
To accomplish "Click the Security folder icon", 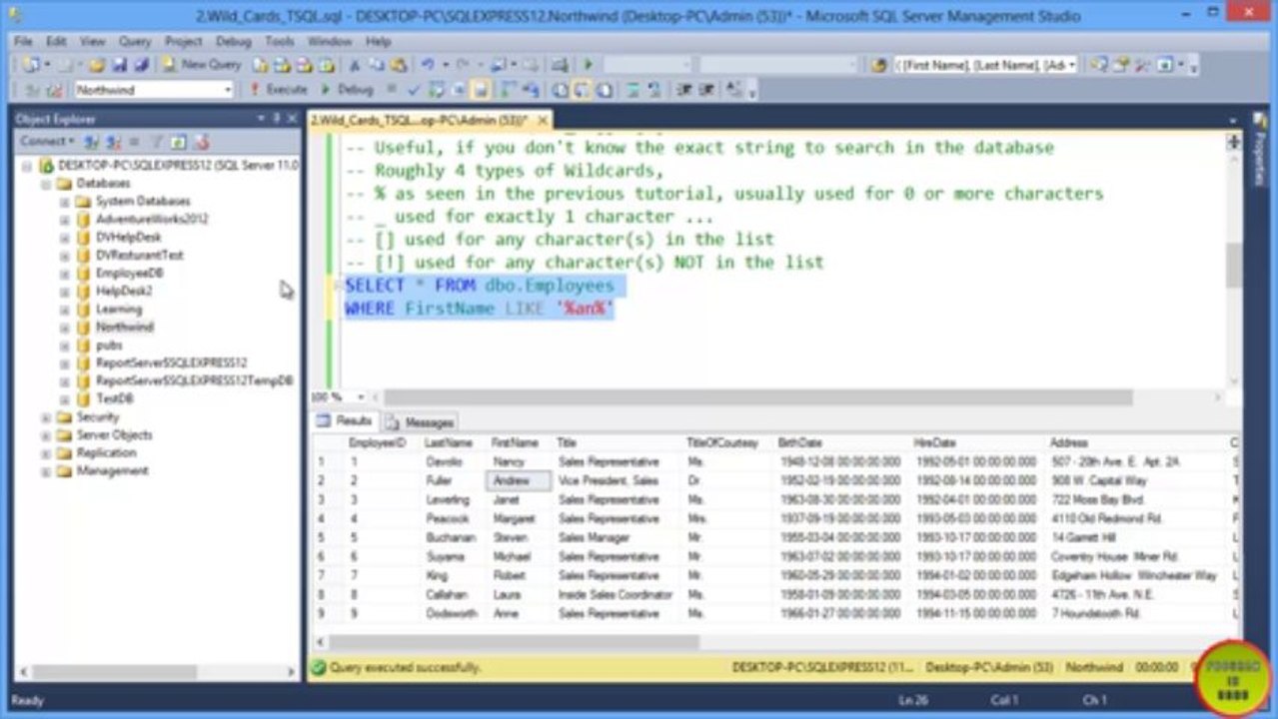I will pyautogui.click(x=65, y=417).
